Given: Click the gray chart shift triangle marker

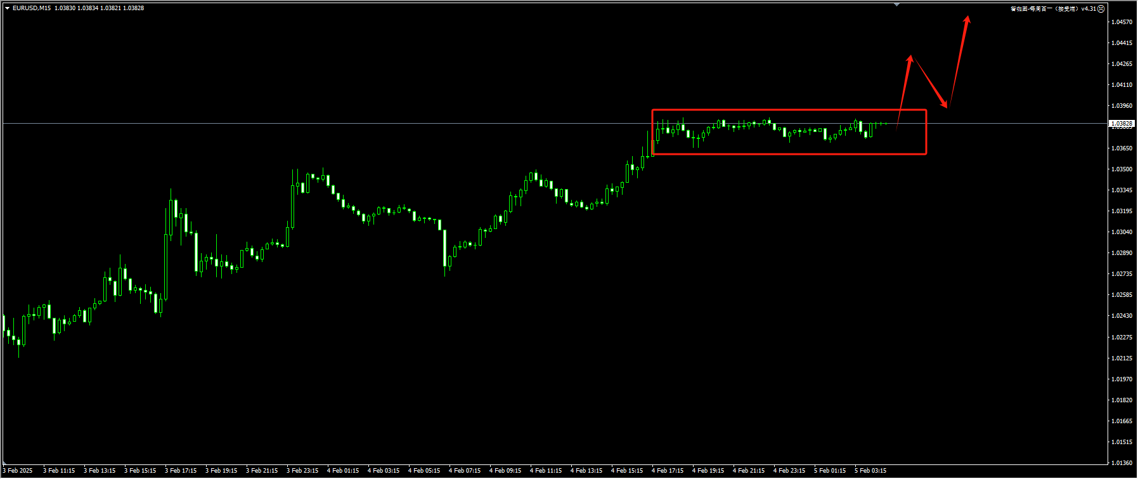Looking at the screenshot, I should (896, 4).
